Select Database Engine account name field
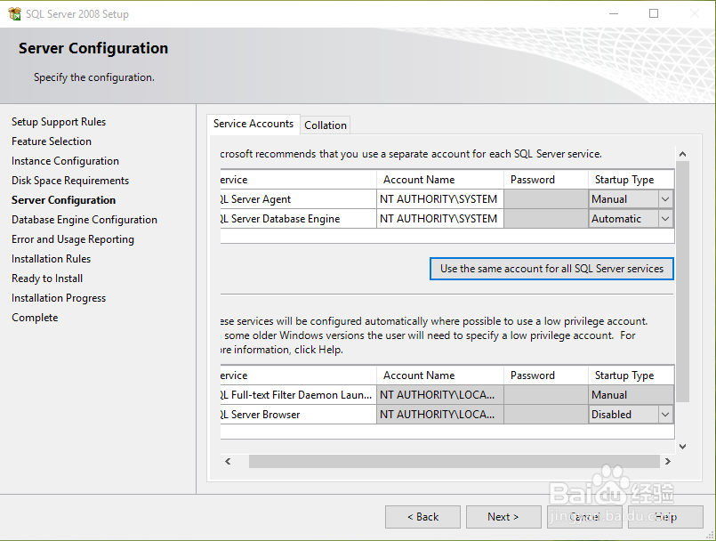The height and width of the screenshot is (541, 716). tap(438, 219)
